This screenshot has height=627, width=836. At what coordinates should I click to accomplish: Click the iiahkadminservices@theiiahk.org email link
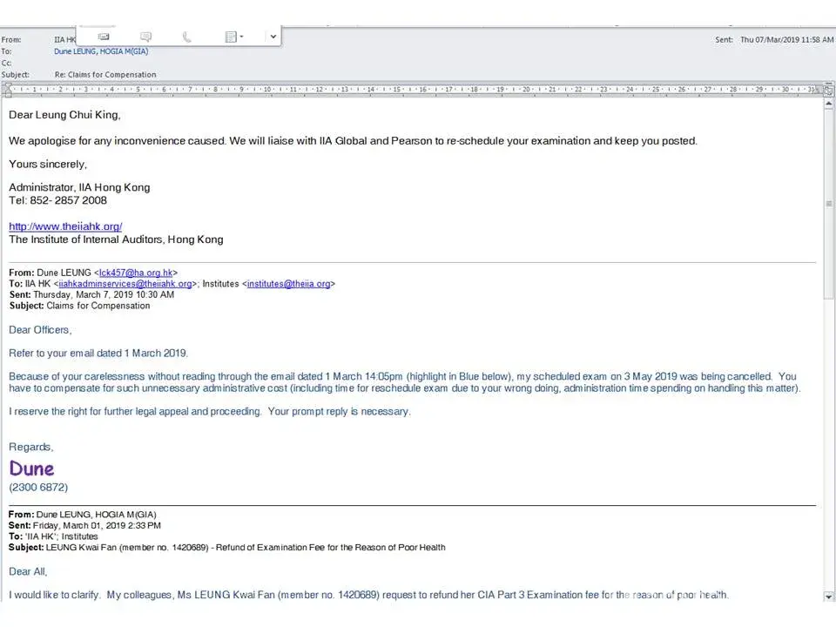pos(125,284)
